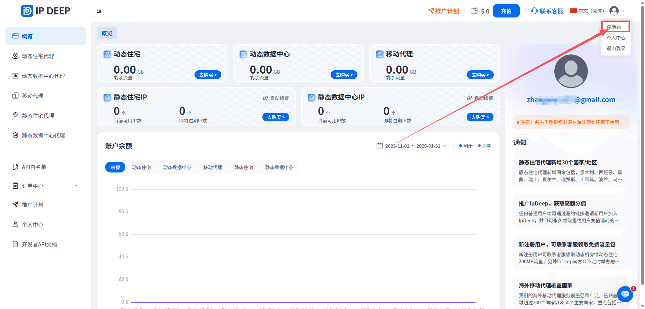Toggle the 消耗 legend in the chart
Viewport: 645px width, 309px height.
tap(487, 146)
